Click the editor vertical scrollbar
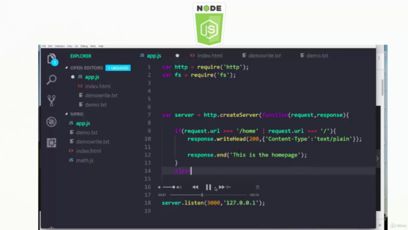The height and width of the screenshot is (230, 408). (382, 88)
